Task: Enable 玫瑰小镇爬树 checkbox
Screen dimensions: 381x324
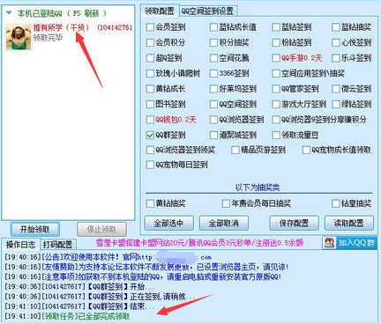Action: tap(150, 73)
